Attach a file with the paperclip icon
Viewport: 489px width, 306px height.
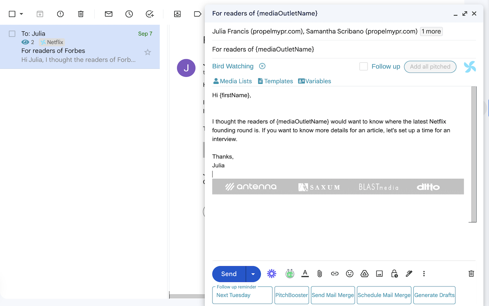(319, 273)
